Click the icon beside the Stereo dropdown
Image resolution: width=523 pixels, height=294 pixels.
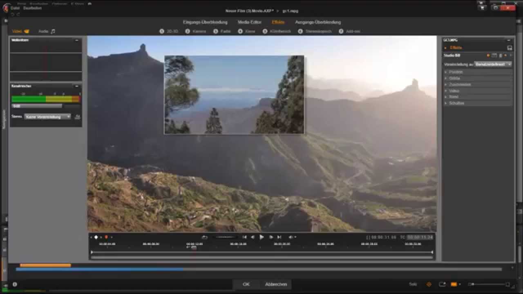pyautogui.click(x=77, y=117)
